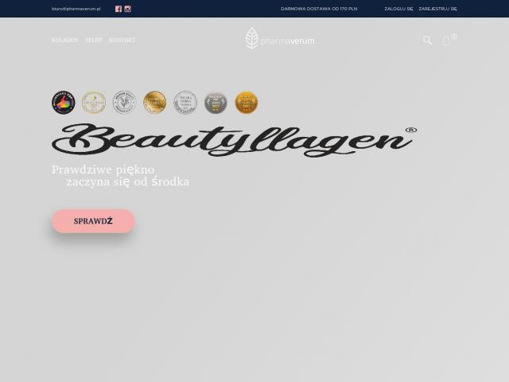Open the Facebook social icon
Screen dimensions: 509x382
point(119,9)
